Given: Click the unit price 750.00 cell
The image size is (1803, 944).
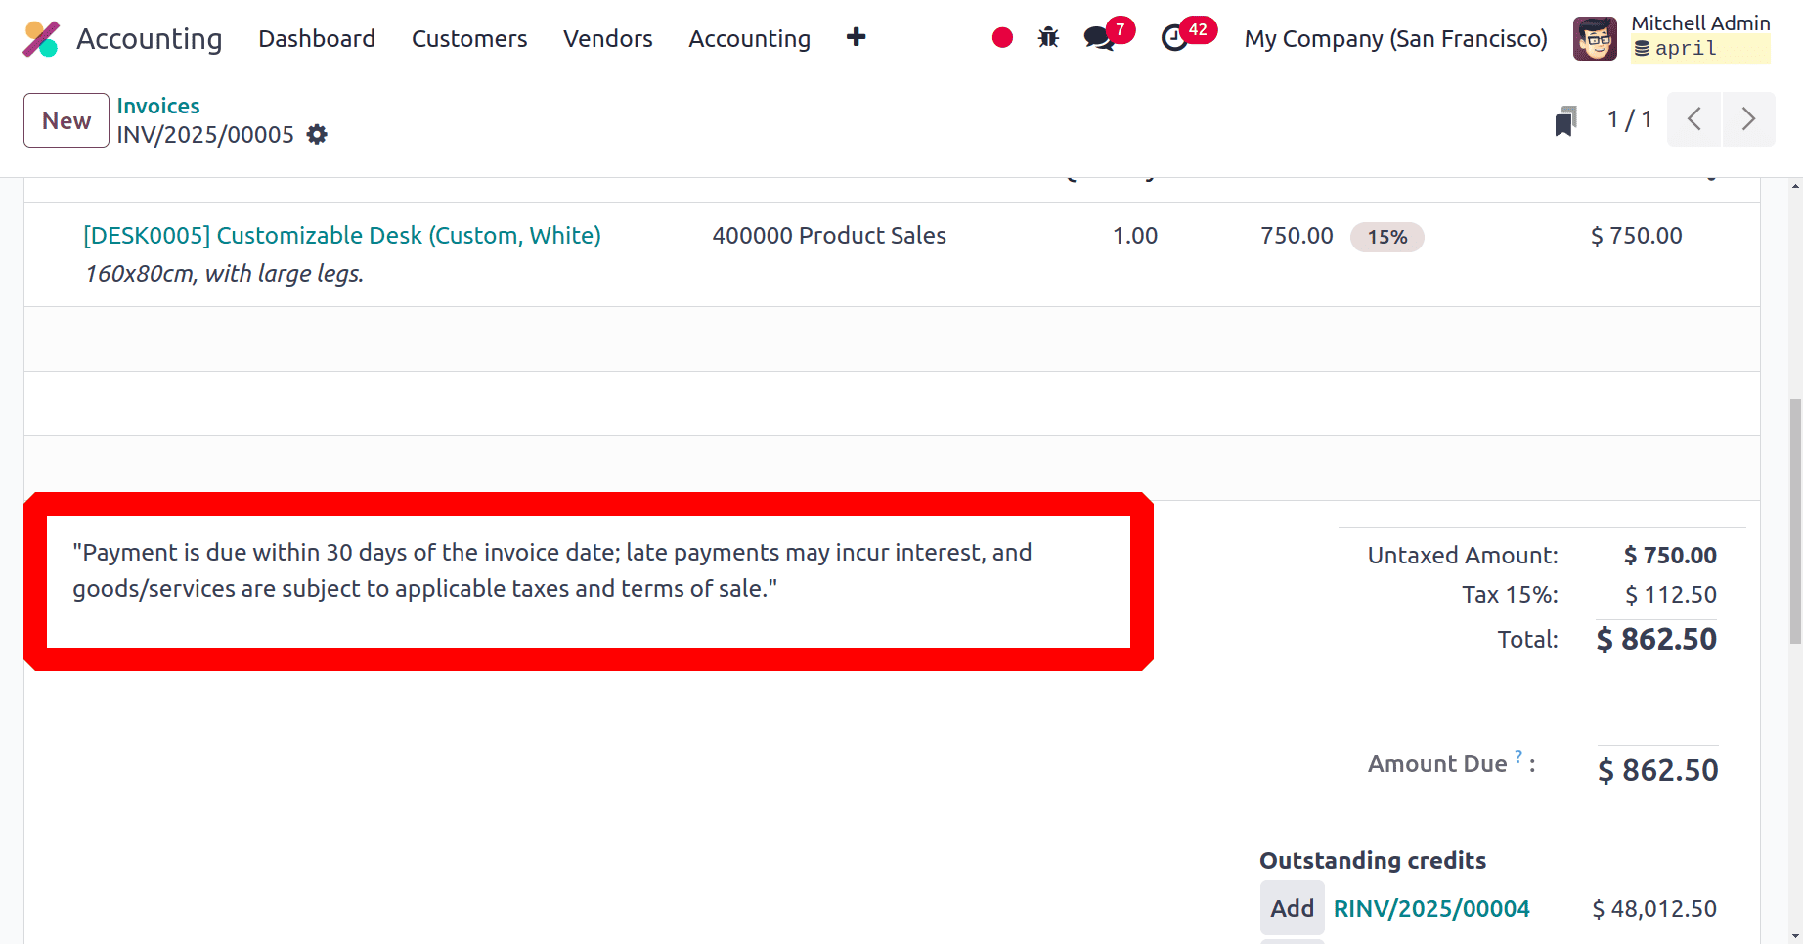Looking at the screenshot, I should 1297,236.
